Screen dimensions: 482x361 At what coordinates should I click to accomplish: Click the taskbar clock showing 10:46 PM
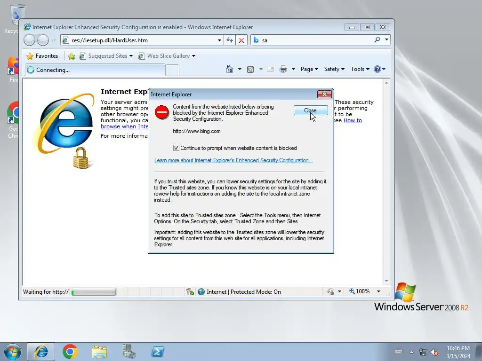point(458,352)
